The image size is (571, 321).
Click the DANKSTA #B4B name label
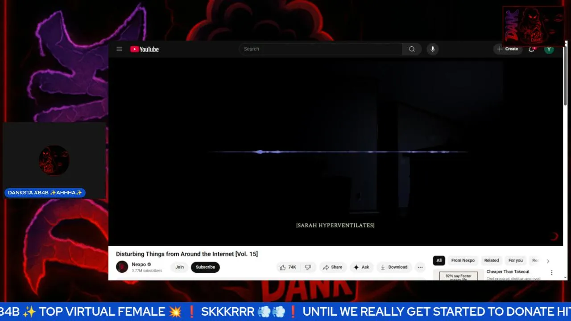[x=45, y=193]
